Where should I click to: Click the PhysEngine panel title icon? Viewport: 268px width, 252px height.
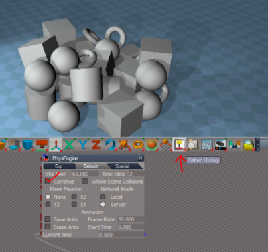click(46, 158)
